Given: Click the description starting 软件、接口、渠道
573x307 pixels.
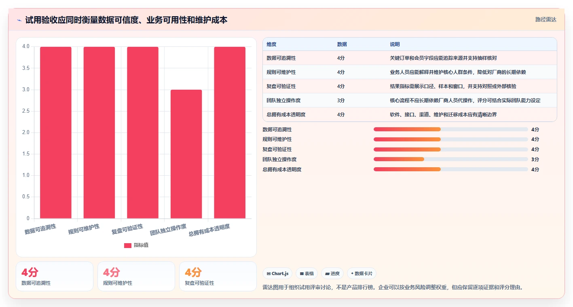Looking at the screenshot, I should (443, 115).
